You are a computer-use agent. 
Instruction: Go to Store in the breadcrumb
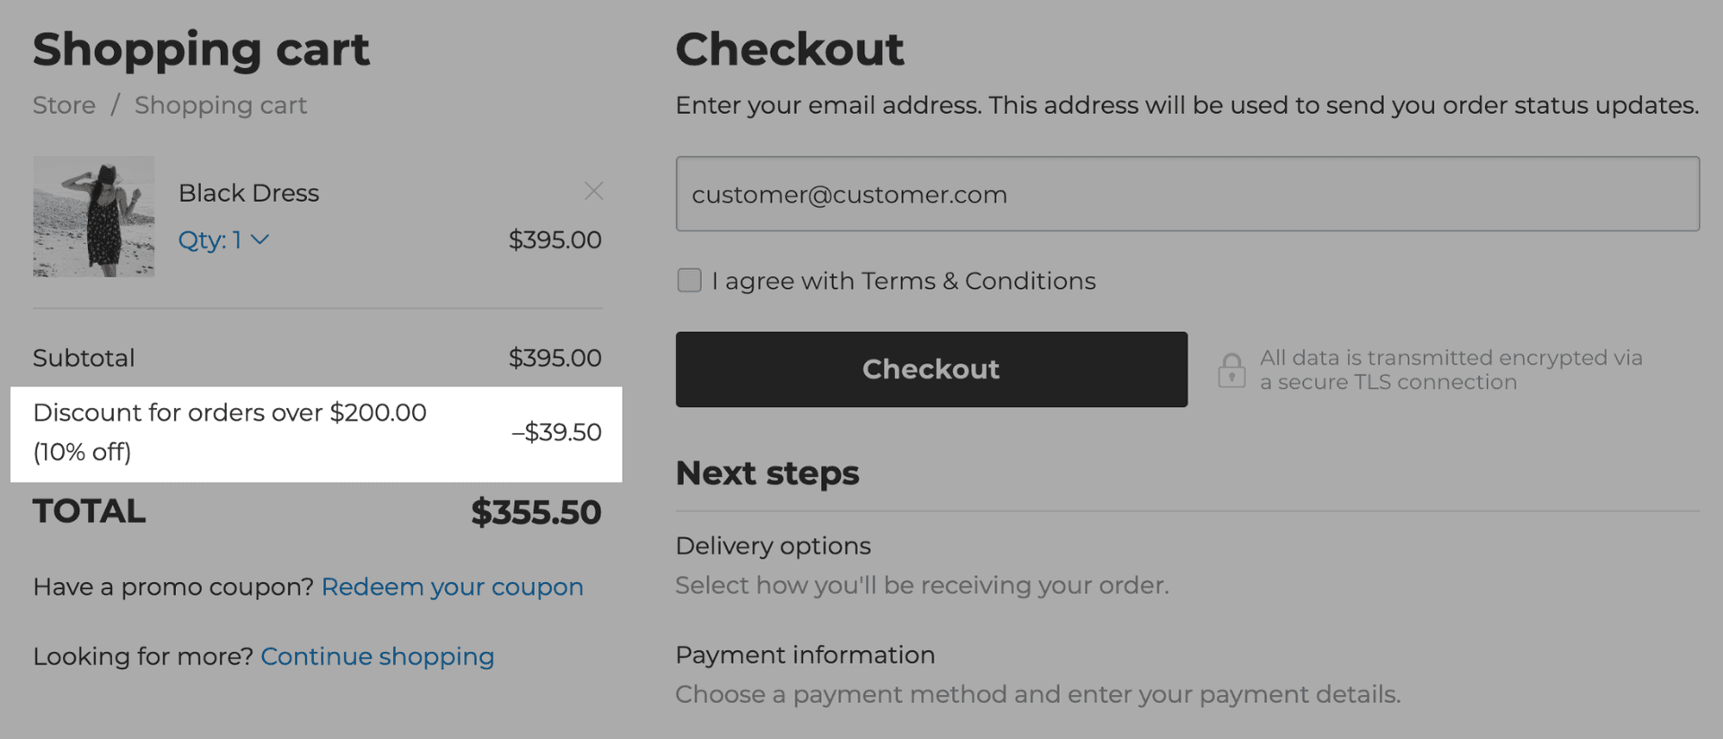tap(64, 105)
